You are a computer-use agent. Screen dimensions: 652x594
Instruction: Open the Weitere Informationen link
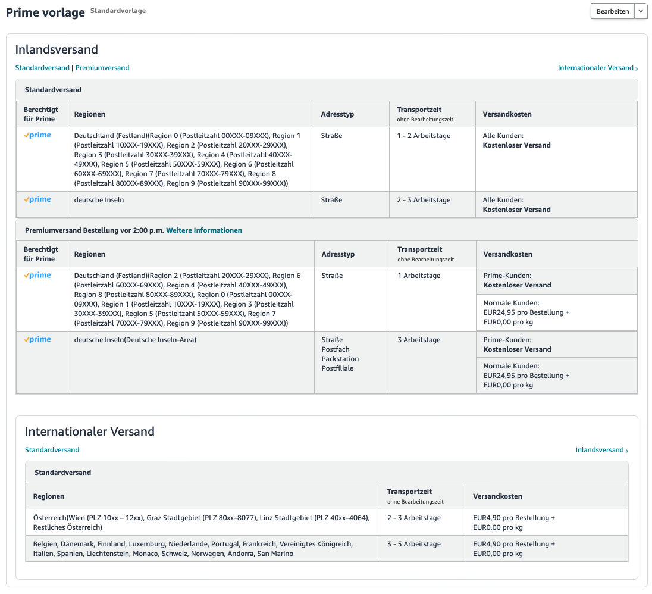tap(204, 230)
